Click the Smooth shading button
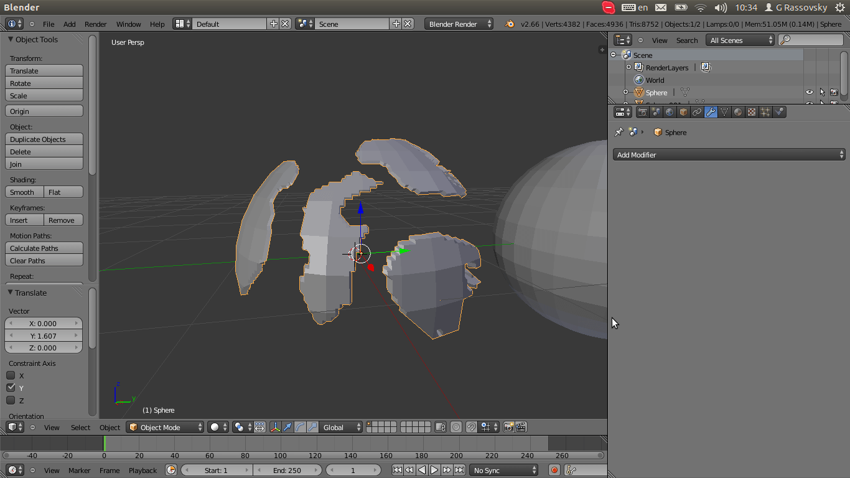 coord(24,192)
